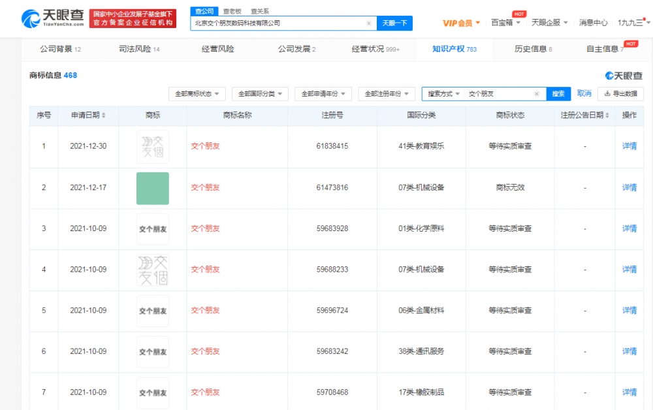Open 详情 for registration 59696724
653x410 pixels.
[629, 311]
